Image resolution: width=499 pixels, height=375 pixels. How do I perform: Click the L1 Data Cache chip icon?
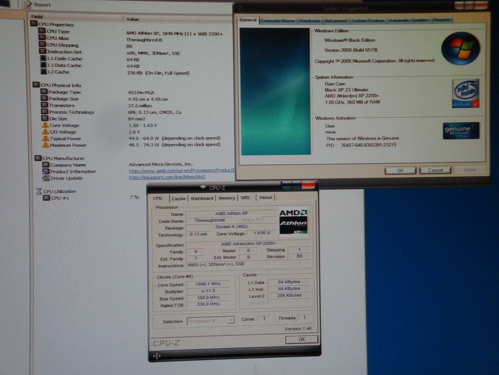tap(43, 65)
